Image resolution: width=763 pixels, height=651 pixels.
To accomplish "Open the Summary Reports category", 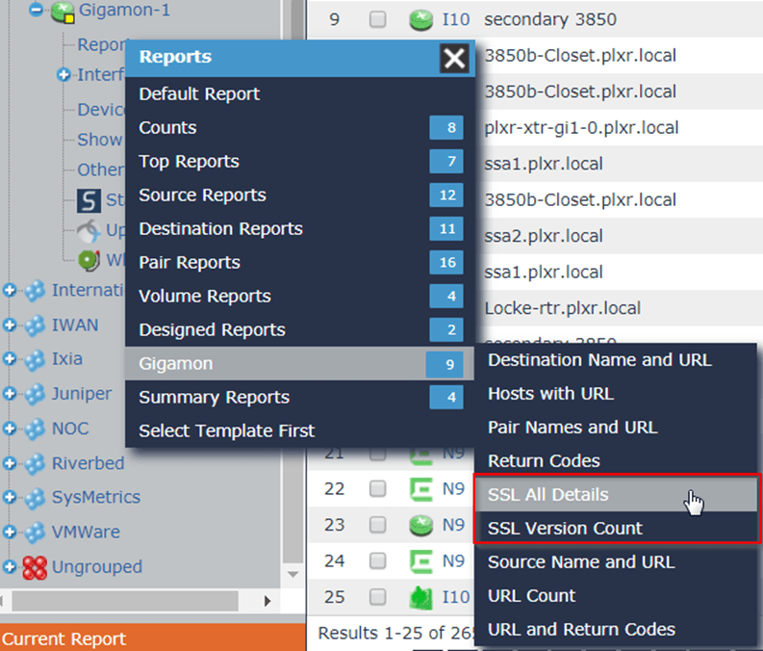I will pos(300,397).
